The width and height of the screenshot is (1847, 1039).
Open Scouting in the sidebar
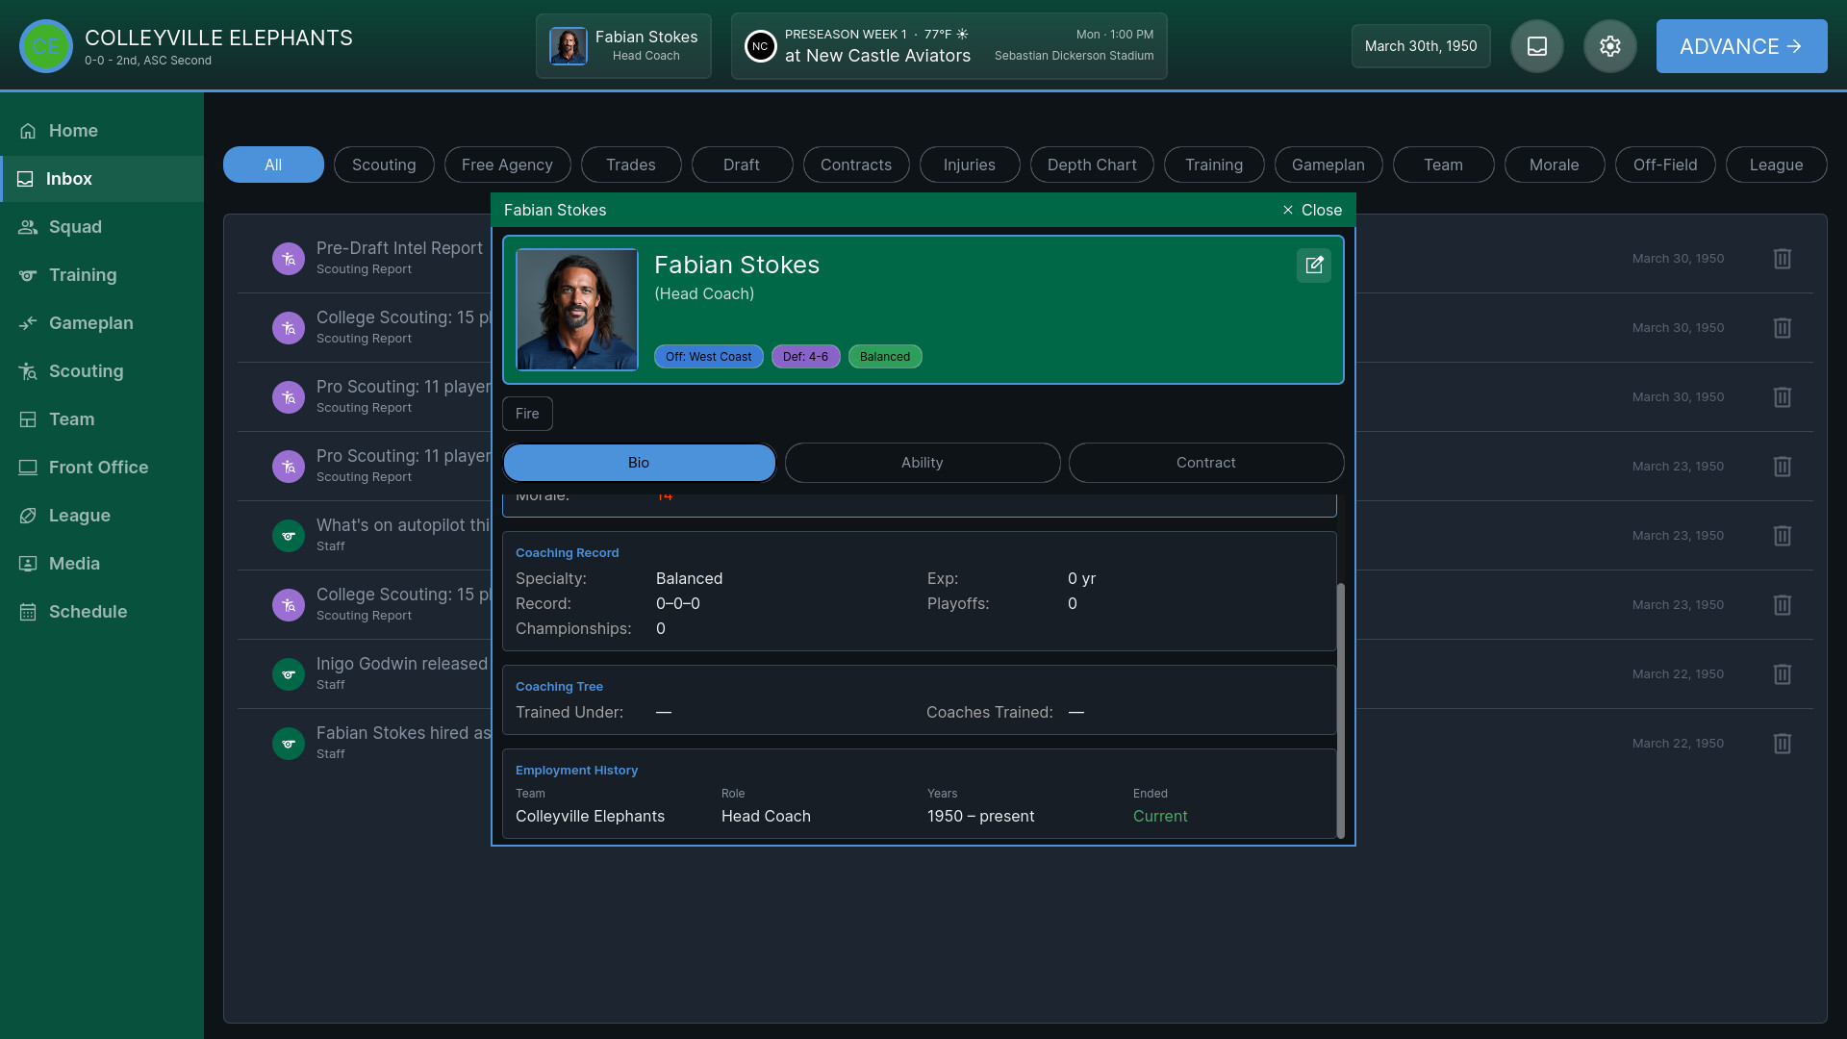[x=102, y=371]
